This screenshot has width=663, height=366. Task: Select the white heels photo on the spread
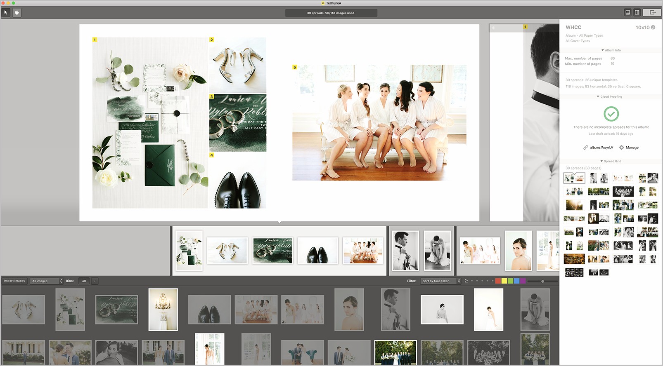(x=238, y=65)
